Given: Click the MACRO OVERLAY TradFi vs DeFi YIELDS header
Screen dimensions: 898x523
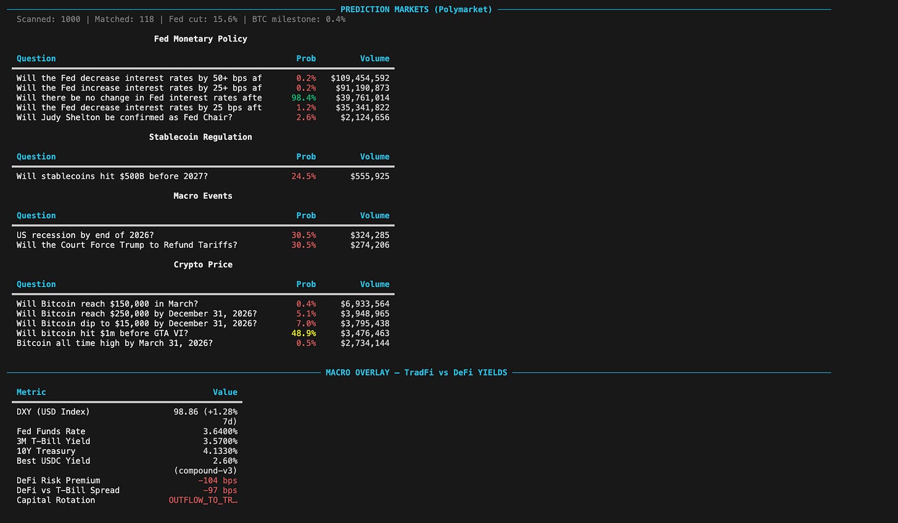Looking at the screenshot, I should (416, 373).
